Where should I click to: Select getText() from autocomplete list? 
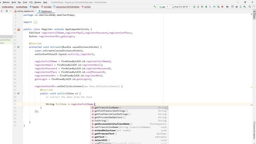pos(129,137)
